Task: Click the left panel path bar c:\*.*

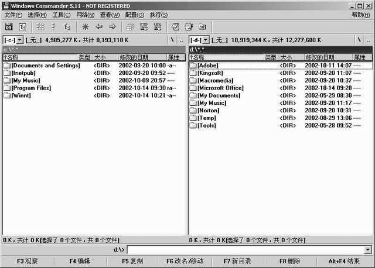Action: 94,50
